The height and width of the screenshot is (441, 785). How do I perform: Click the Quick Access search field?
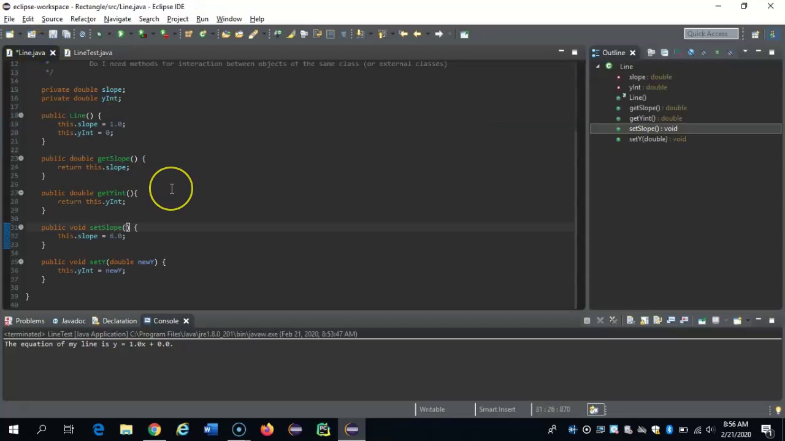click(x=711, y=34)
